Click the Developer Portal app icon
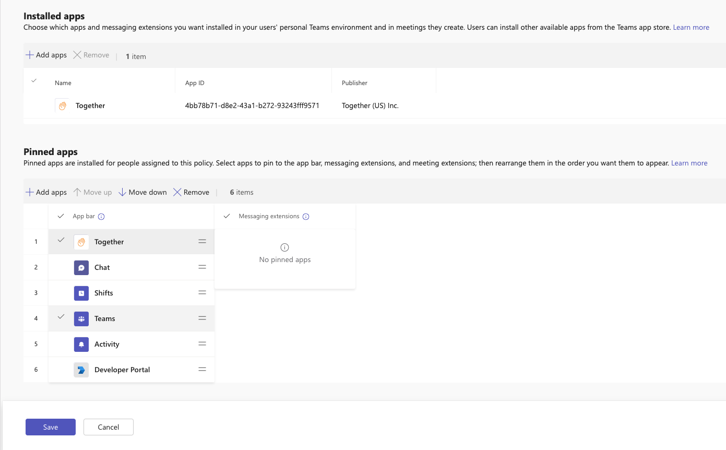 (x=81, y=369)
